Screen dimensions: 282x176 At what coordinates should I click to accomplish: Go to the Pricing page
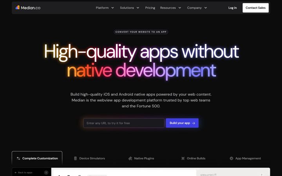[150, 8]
